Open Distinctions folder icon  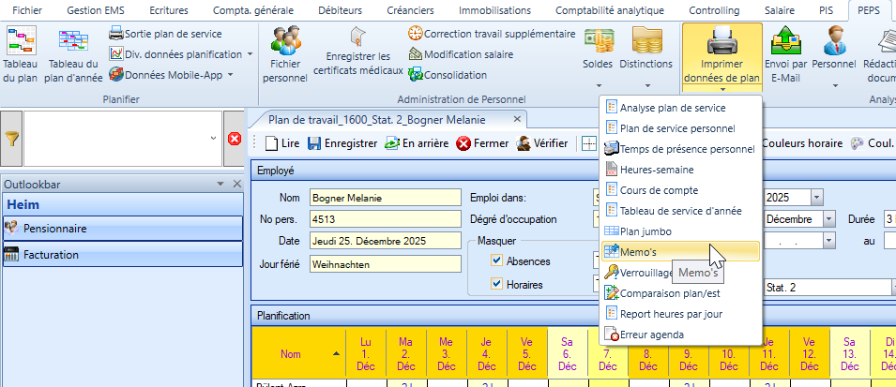coord(646,41)
